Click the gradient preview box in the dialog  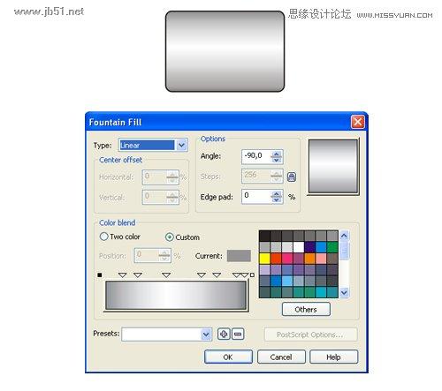point(333,167)
